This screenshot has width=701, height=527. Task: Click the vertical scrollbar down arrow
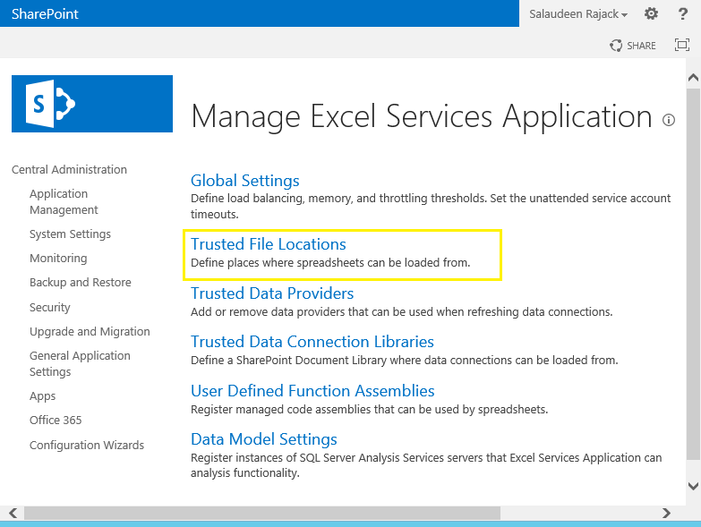(x=693, y=486)
